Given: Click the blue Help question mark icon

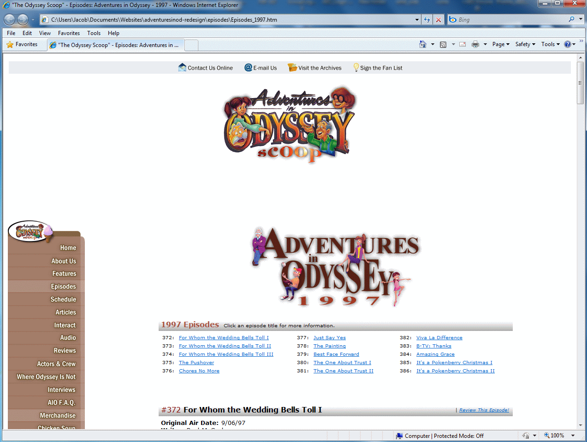Looking at the screenshot, I should [568, 44].
